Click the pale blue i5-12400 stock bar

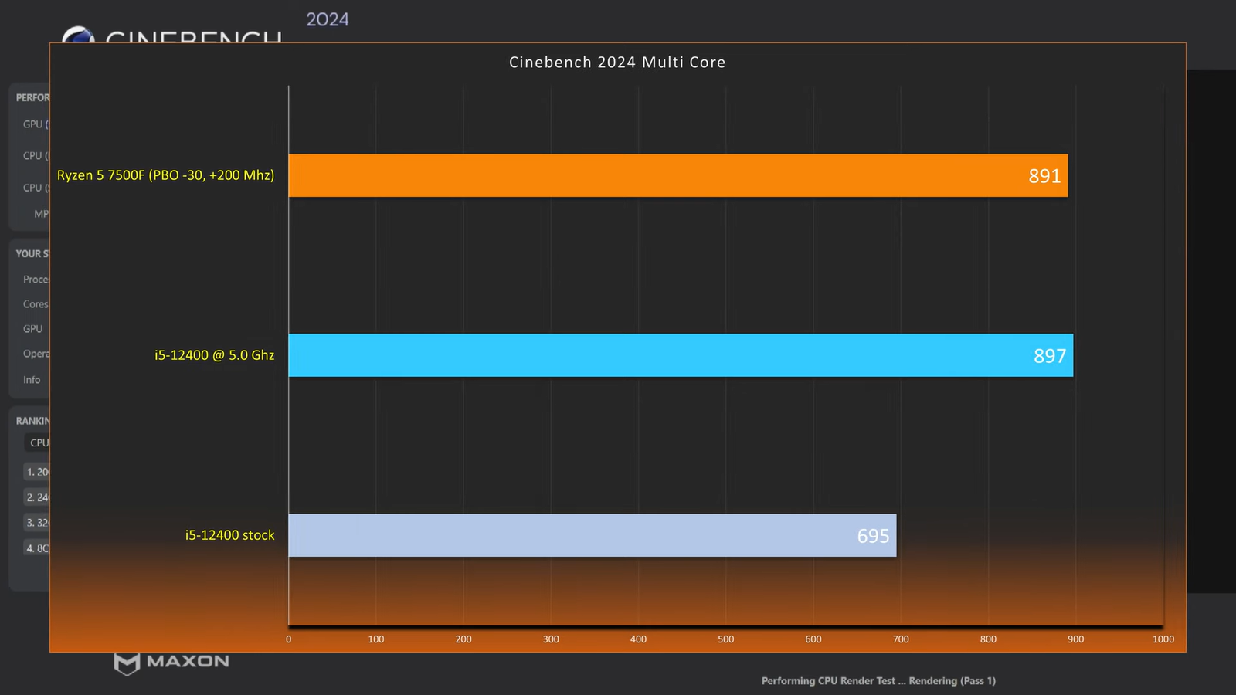tap(579, 535)
